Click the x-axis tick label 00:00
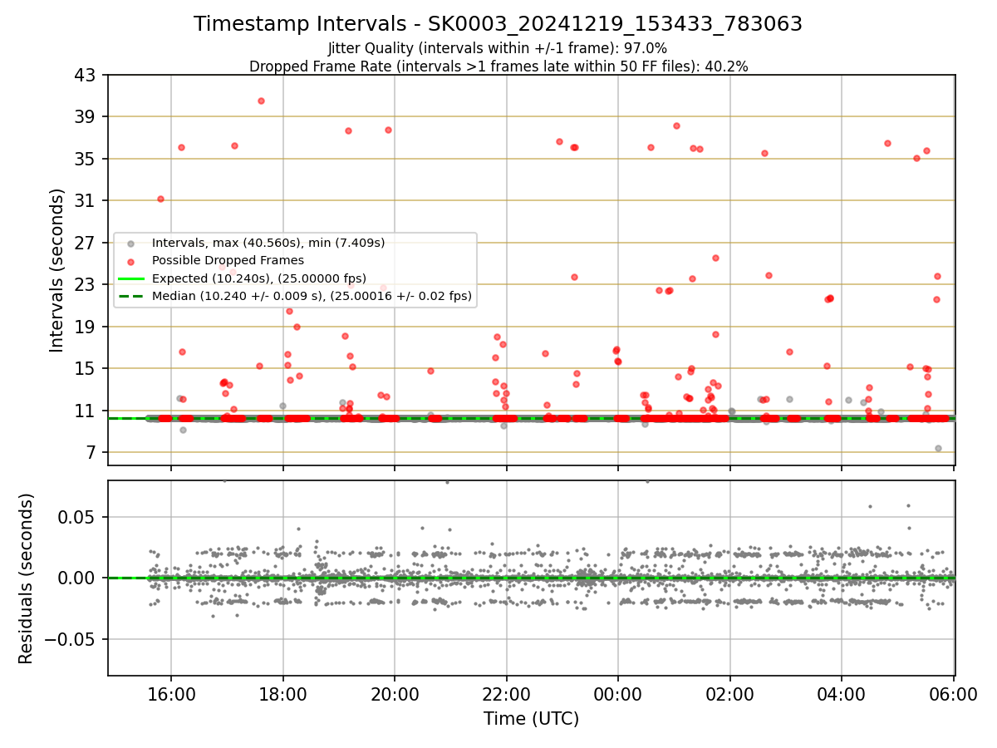This screenshot has width=997, height=748. [618, 694]
